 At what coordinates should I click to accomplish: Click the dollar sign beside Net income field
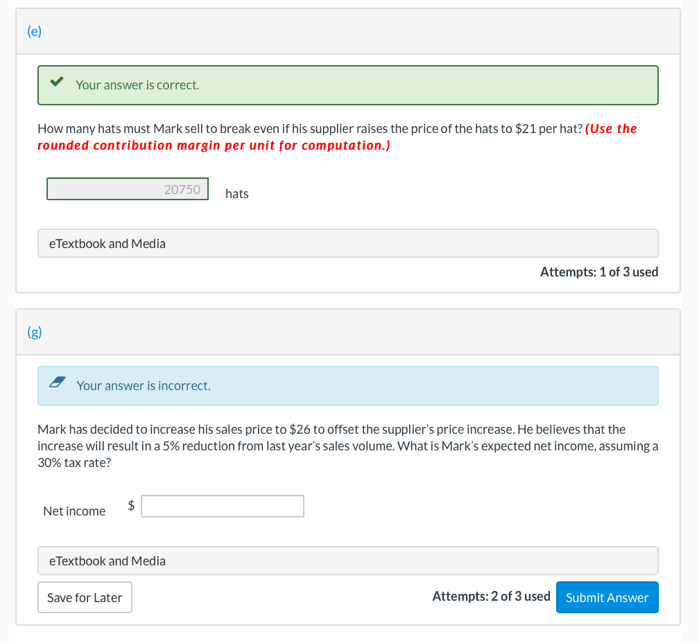point(132,507)
